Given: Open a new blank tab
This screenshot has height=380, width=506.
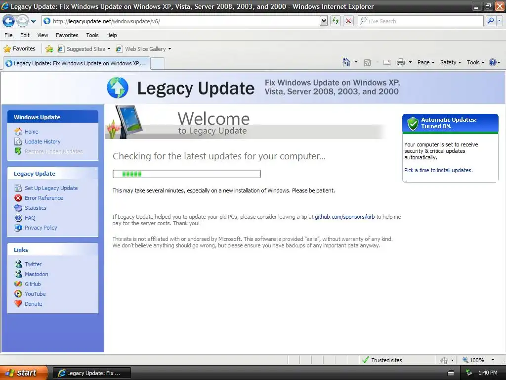Looking at the screenshot, I should (158, 64).
